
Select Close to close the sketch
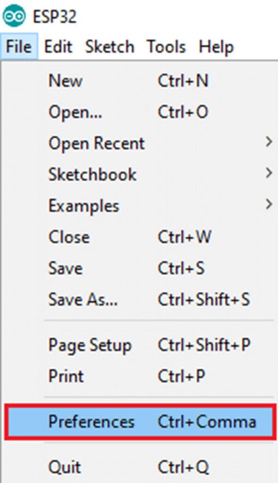tap(139, 237)
